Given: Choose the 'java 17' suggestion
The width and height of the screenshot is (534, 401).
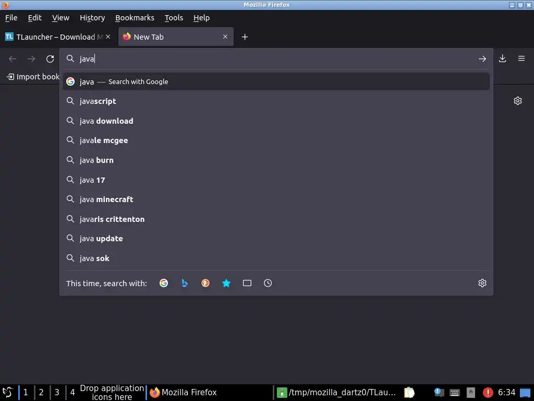Looking at the screenshot, I should click(x=276, y=180).
